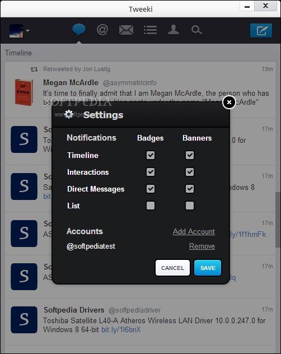The width and height of the screenshot is (281, 354).
Task: Cancel the settings changes
Action: click(172, 268)
